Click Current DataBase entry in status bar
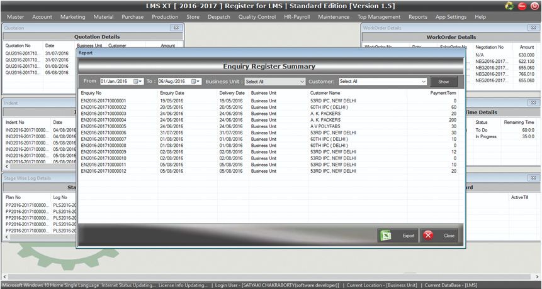Screen dimensions: 542x289 451,285
